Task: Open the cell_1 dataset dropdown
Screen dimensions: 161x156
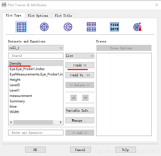Action: click(36, 48)
